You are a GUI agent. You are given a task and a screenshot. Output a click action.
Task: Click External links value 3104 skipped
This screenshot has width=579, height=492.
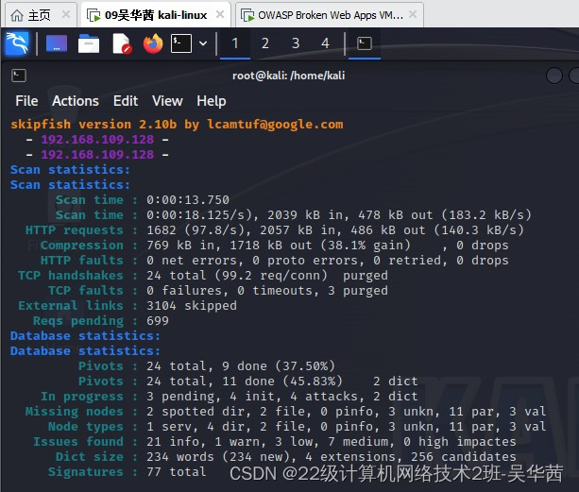click(192, 306)
